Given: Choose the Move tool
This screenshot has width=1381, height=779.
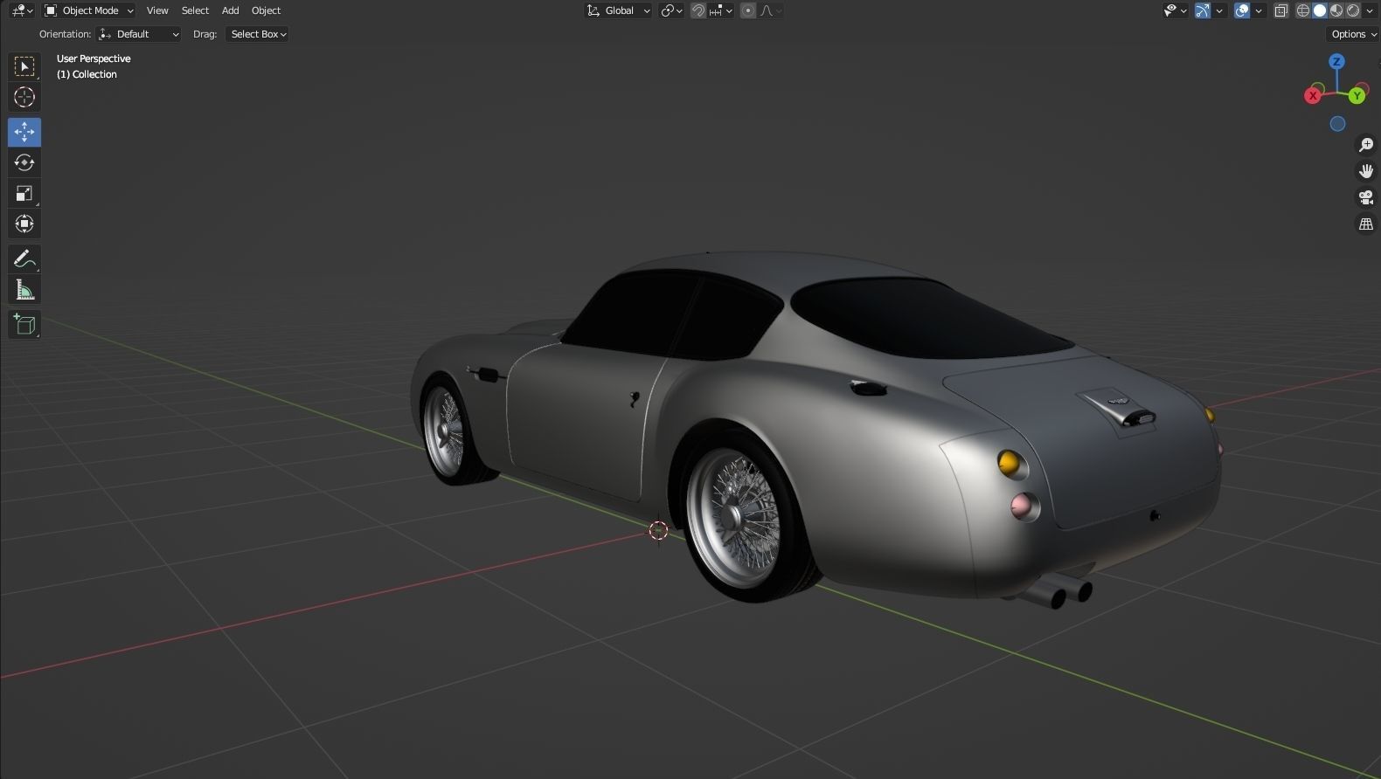Looking at the screenshot, I should pos(24,132).
